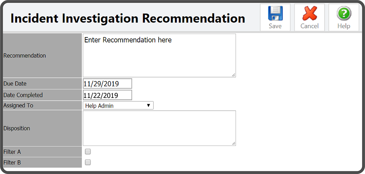Grab the Recommendation box resize handle
Screen dimensions: 365x174
click(234, 75)
